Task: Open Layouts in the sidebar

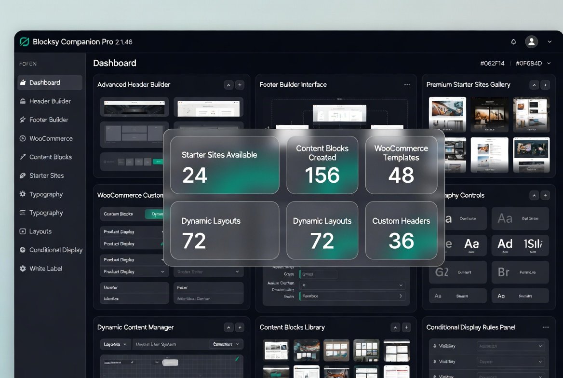Action: [x=50, y=231]
